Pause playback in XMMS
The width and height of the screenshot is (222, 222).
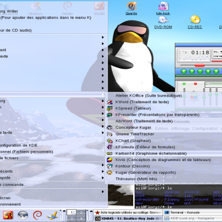click(200, 71)
